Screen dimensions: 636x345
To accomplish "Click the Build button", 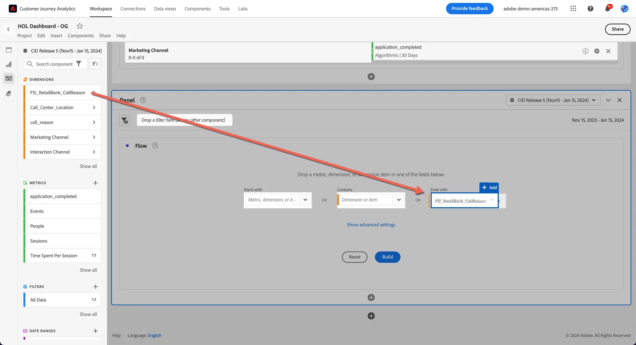I will [388, 257].
